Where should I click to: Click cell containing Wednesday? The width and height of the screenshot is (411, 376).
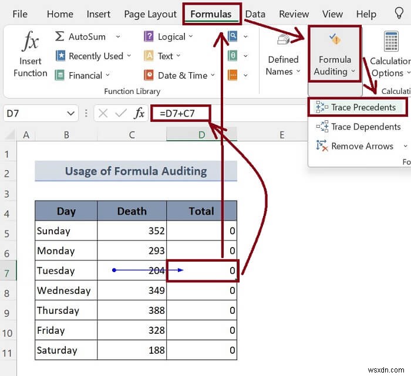coord(66,290)
